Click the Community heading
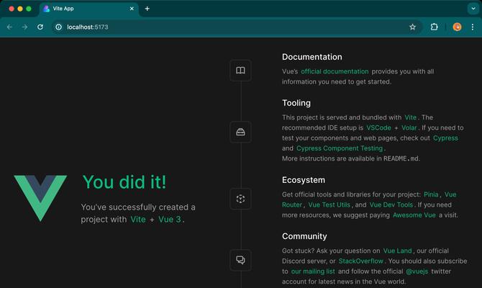 coord(304,236)
